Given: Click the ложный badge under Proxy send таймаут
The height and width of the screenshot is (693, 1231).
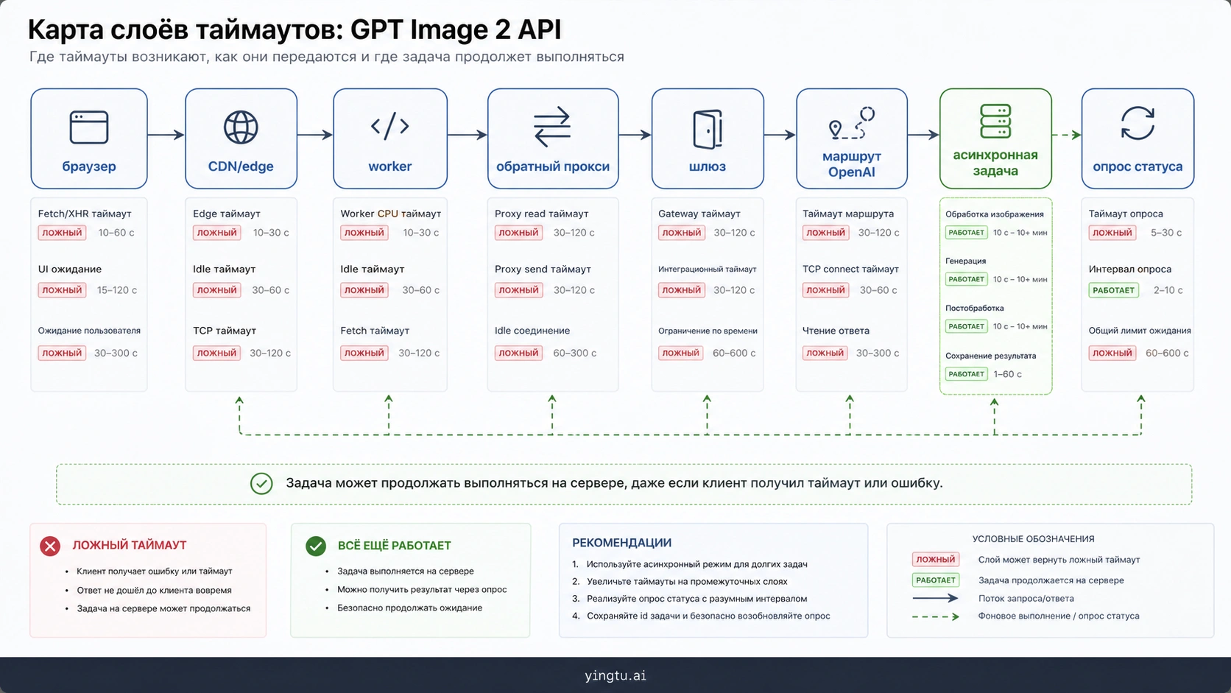Looking at the screenshot, I should [518, 290].
